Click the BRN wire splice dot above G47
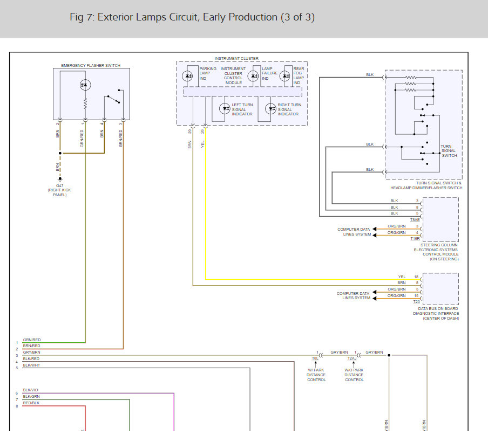 60,153
